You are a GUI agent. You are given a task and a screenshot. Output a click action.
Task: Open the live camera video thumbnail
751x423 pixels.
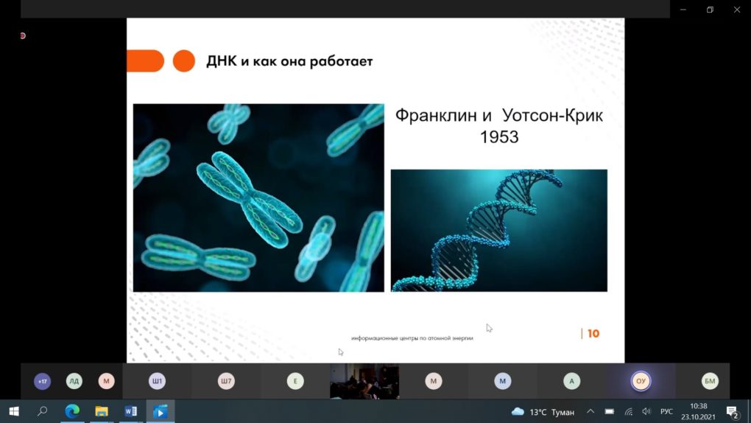coord(364,381)
